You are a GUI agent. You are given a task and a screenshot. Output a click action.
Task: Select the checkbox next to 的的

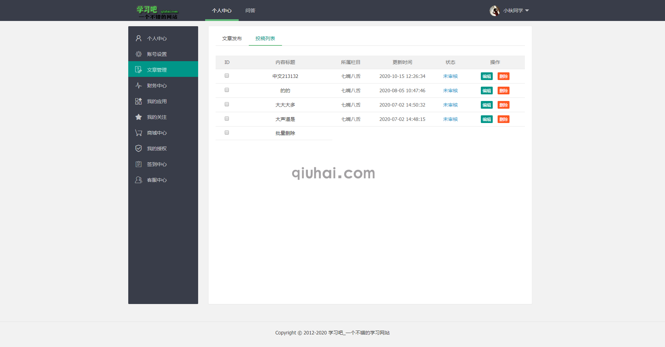226,89
